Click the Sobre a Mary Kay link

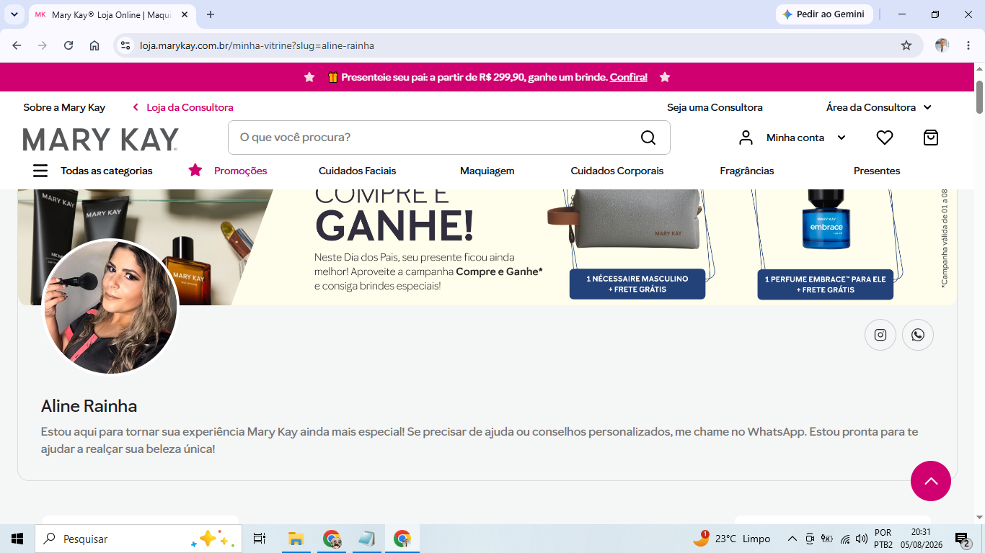[x=64, y=107]
